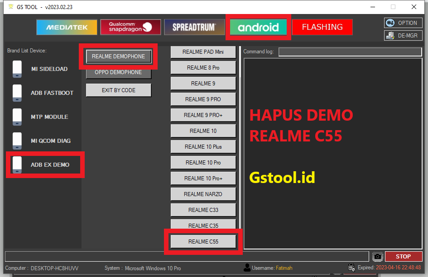Select the REALME PAD Mini model

[203, 52]
